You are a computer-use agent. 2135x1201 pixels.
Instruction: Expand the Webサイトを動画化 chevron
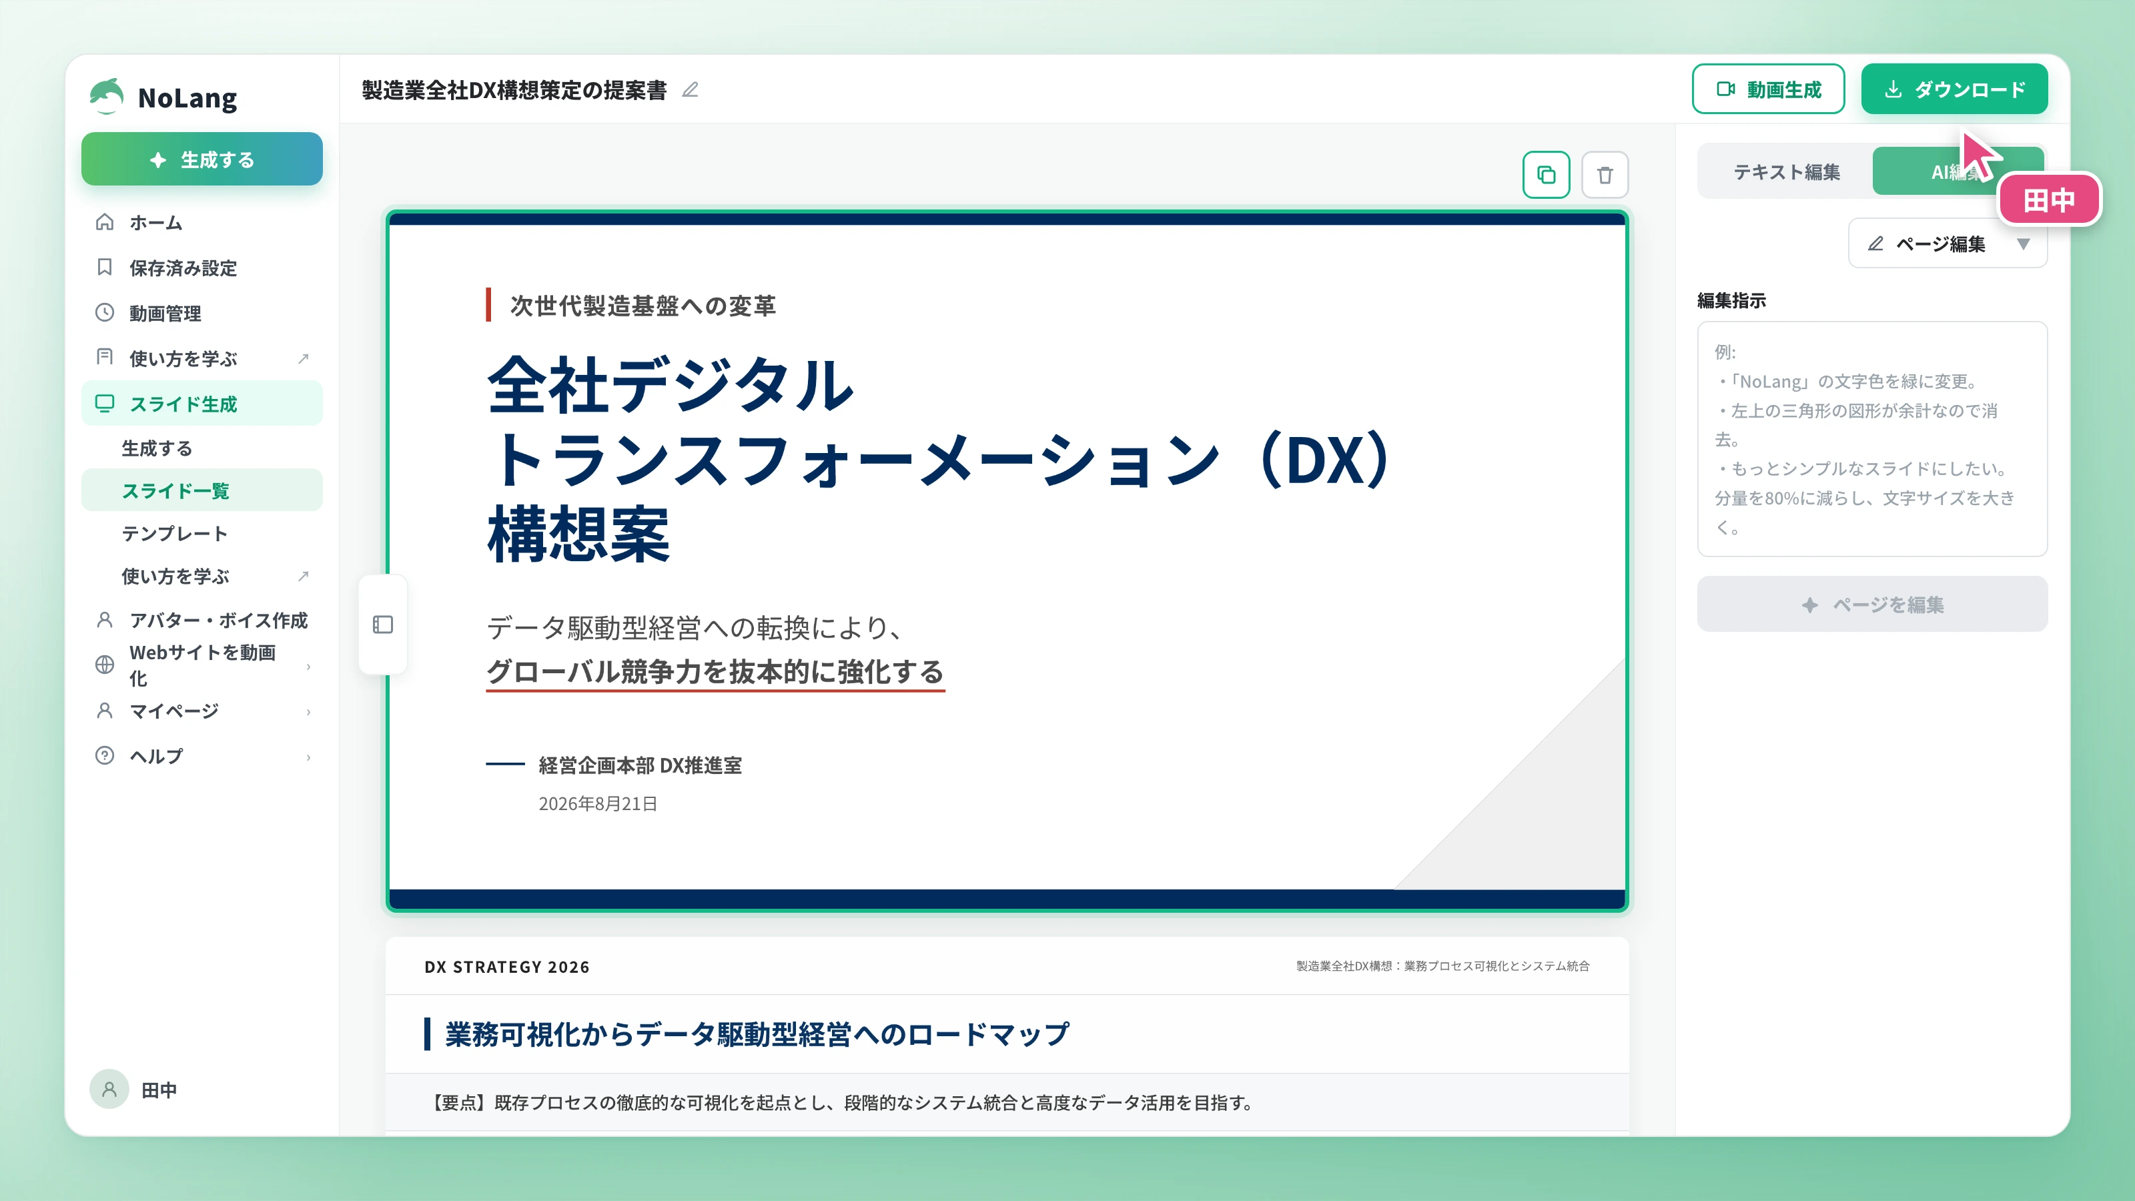click(308, 667)
